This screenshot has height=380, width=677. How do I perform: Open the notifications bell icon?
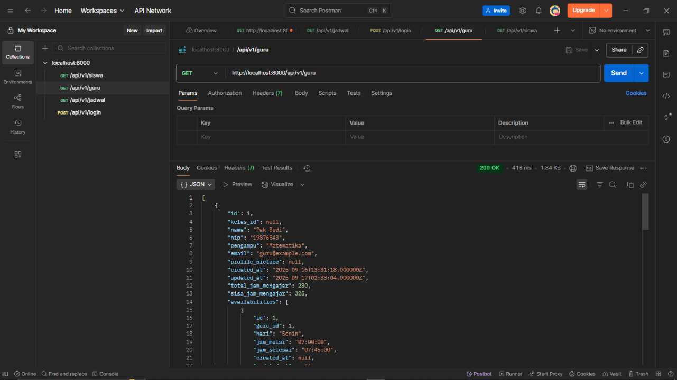pyautogui.click(x=539, y=11)
